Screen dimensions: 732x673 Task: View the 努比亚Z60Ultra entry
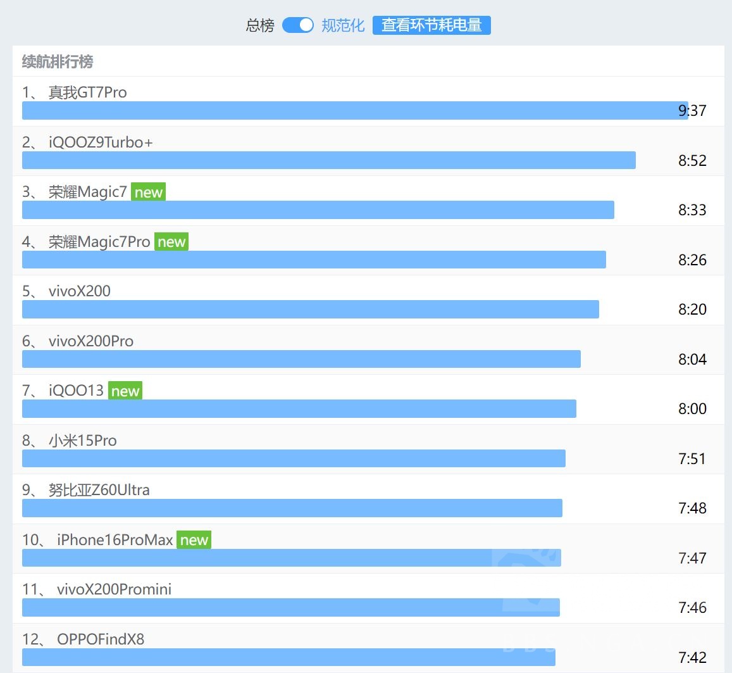98,490
